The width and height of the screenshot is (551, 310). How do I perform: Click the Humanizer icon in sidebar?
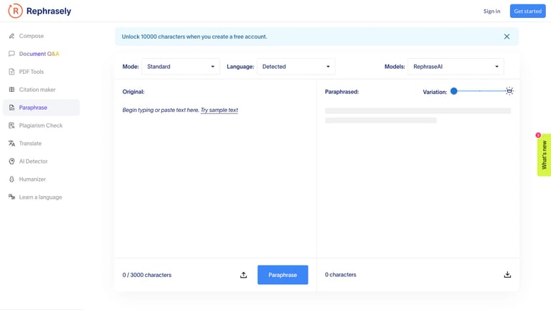11,179
